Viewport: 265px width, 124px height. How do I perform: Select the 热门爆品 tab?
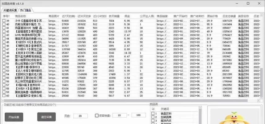pyautogui.click(x=25, y=10)
